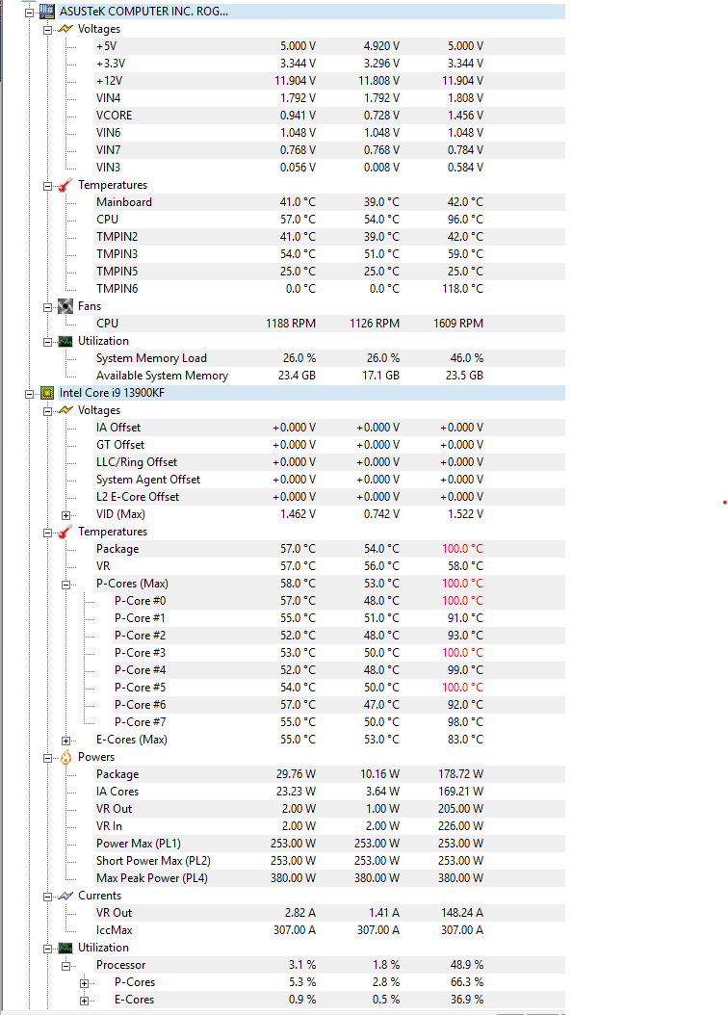Screen dimensions: 728x1015
Task: Click the 118.0 °C TMPIN6 max value
Action: click(x=462, y=289)
